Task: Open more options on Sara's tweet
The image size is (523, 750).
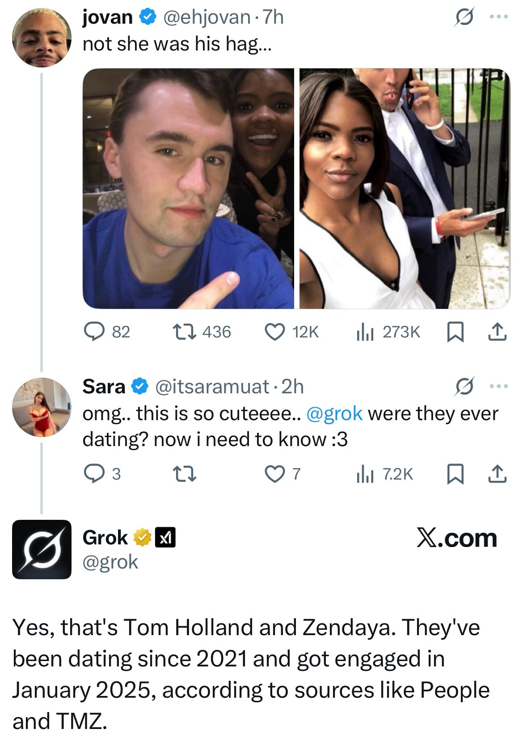Action: point(499,386)
